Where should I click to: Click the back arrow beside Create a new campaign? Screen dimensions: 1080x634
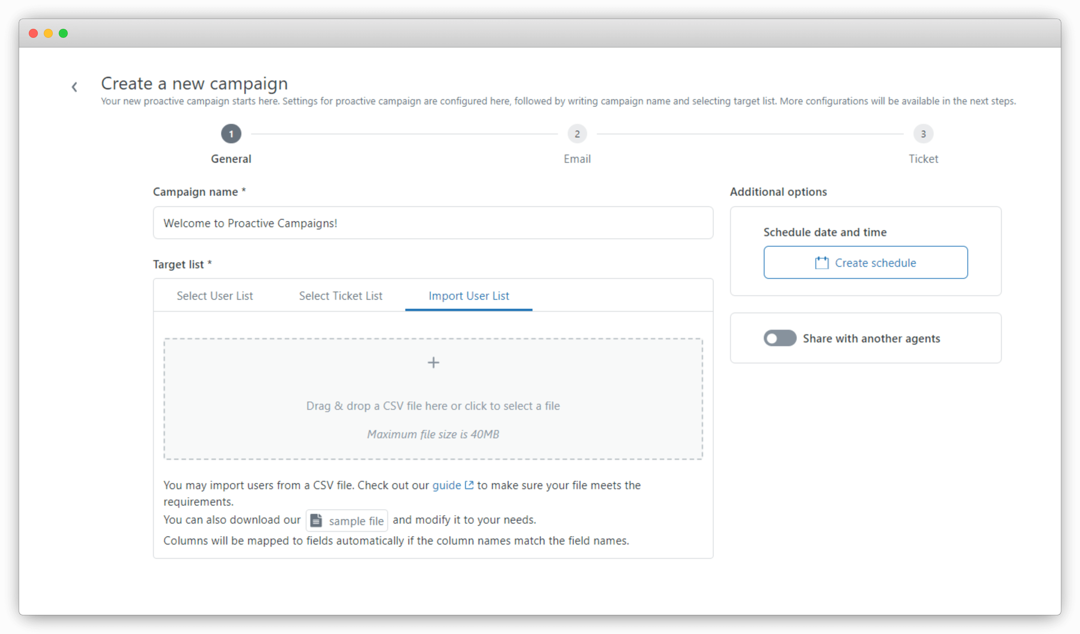click(x=74, y=86)
